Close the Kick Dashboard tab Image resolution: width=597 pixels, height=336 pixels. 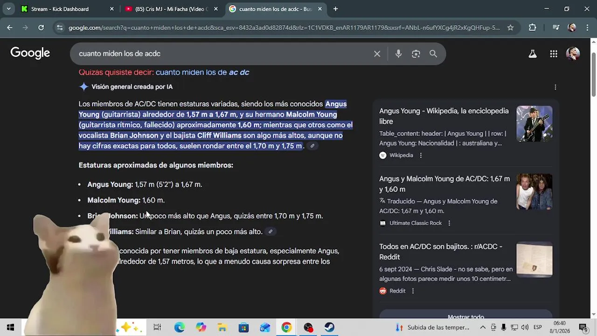click(x=111, y=9)
